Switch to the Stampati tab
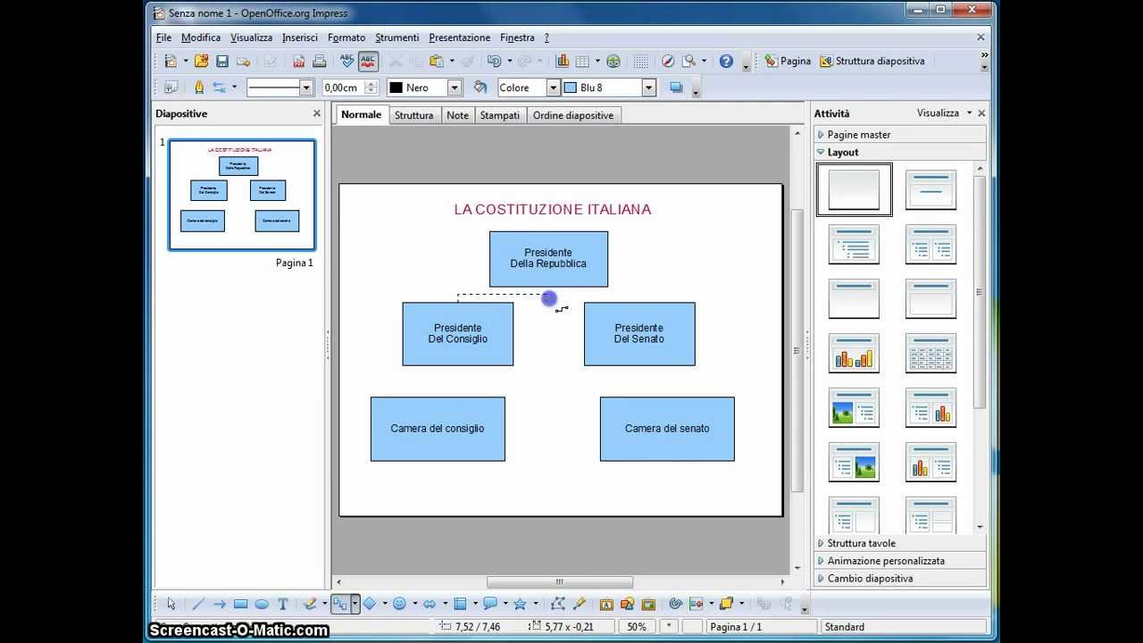Image resolution: width=1143 pixels, height=643 pixels. pos(500,115)
